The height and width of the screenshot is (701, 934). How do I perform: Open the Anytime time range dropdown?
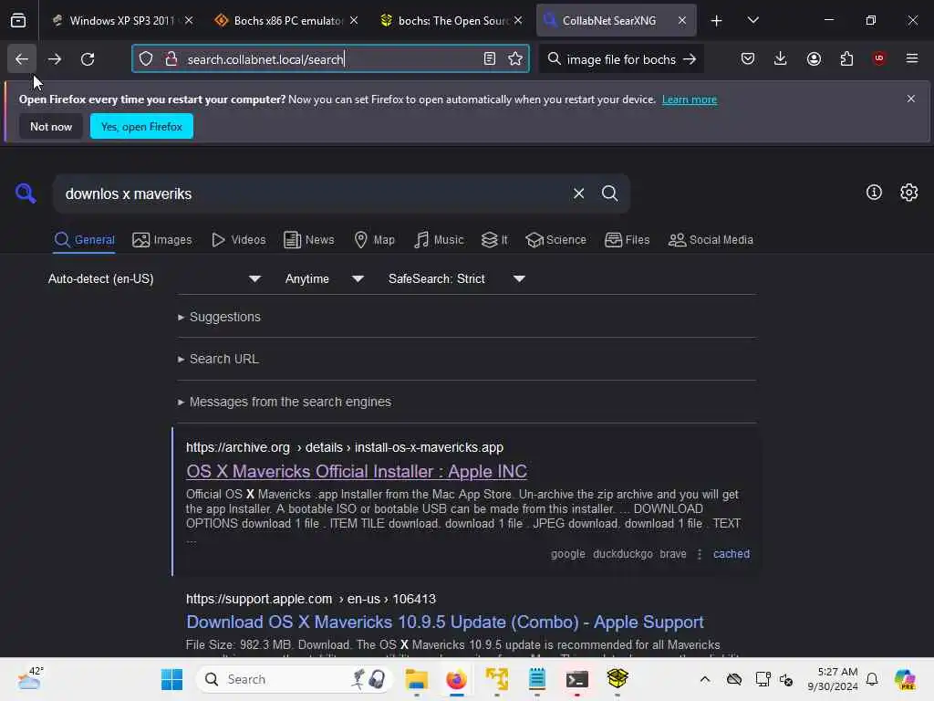tap(325, 278)
